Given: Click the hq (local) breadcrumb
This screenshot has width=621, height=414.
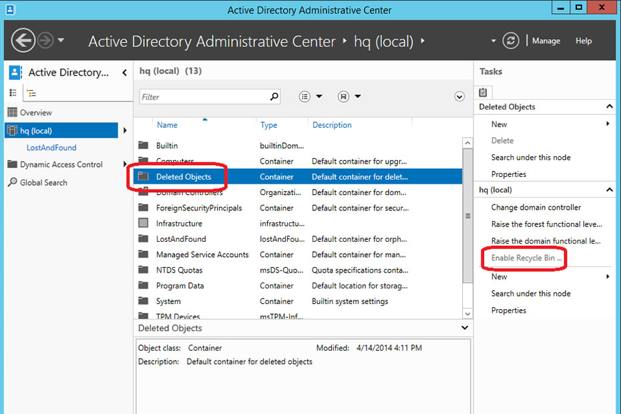Looking at the screenshot, I should (383, 41).
